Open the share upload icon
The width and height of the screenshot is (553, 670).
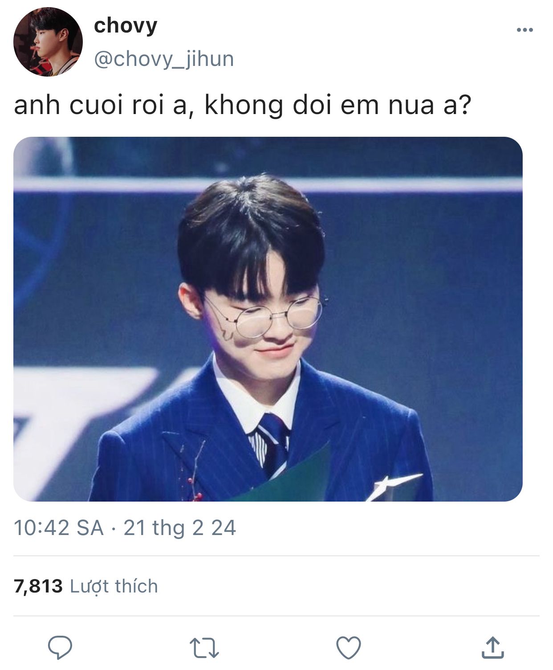492,647
